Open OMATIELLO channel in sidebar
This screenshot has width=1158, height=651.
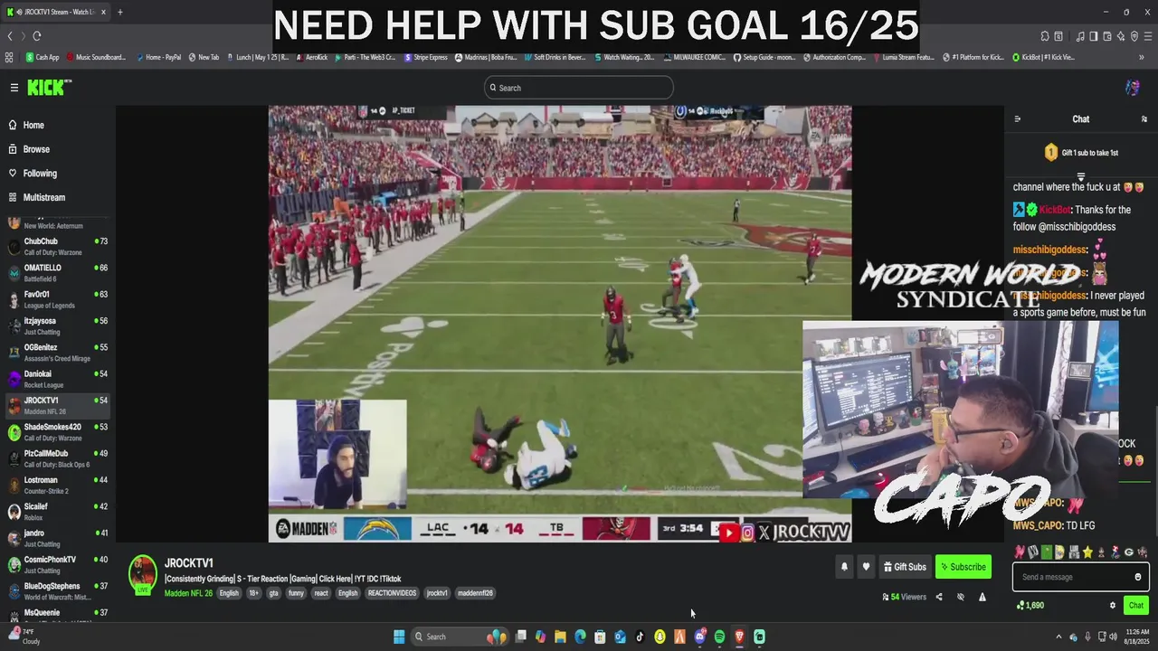[x=58, y=272]
